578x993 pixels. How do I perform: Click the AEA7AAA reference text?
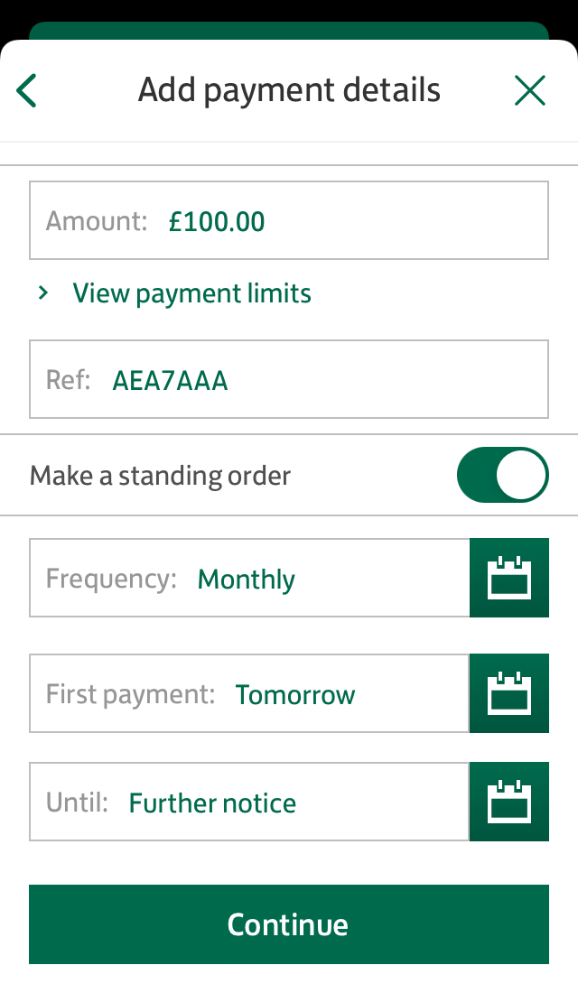[x=170, y=381]
